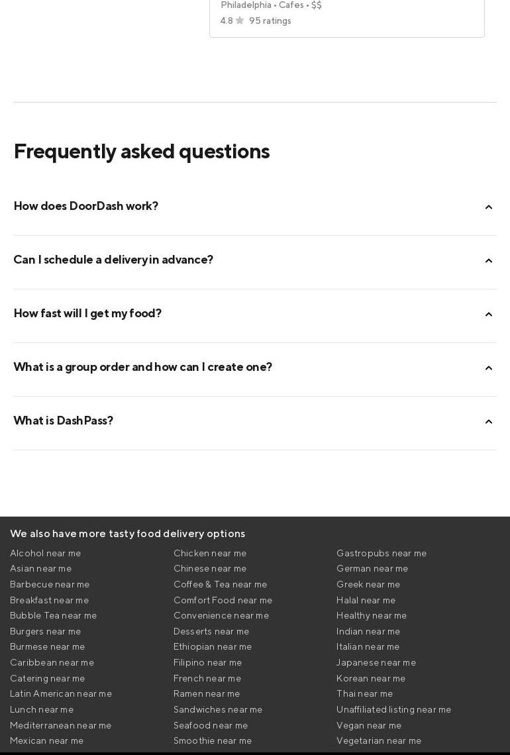Screen dimensions: 510x755
Task: Select 'Mediterranean near me' link
Action: 61,725
